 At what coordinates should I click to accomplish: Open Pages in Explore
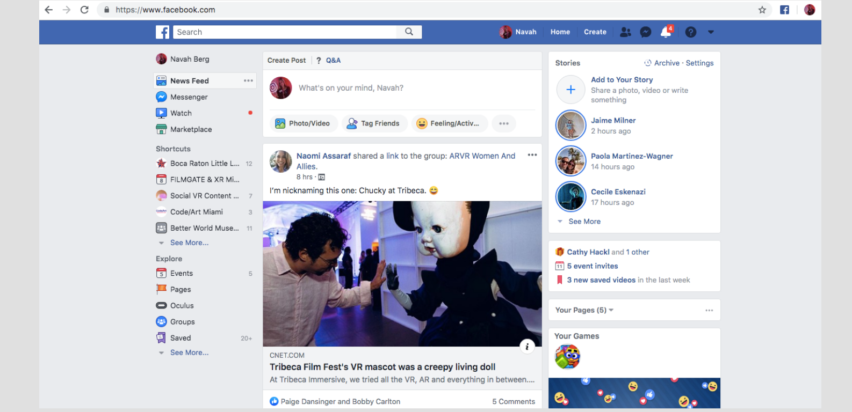click(x=174, y=290)
